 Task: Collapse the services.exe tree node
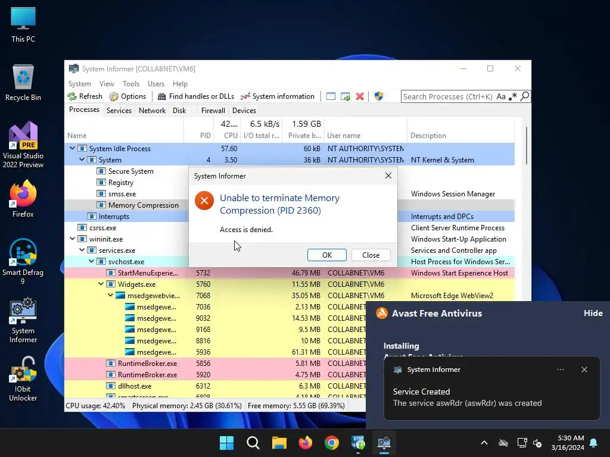coord(82,251)
